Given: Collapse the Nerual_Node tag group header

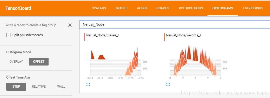Looking at the screenshot, I should [x=175, y=24].
